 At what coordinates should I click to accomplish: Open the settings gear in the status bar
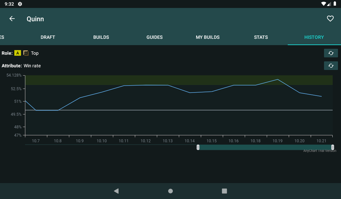click(x=19, y=4)
